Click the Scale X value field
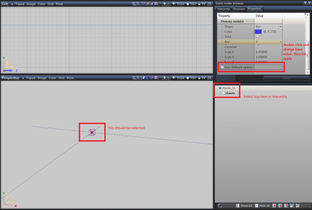The image size is (312, 210). [268, 52]
